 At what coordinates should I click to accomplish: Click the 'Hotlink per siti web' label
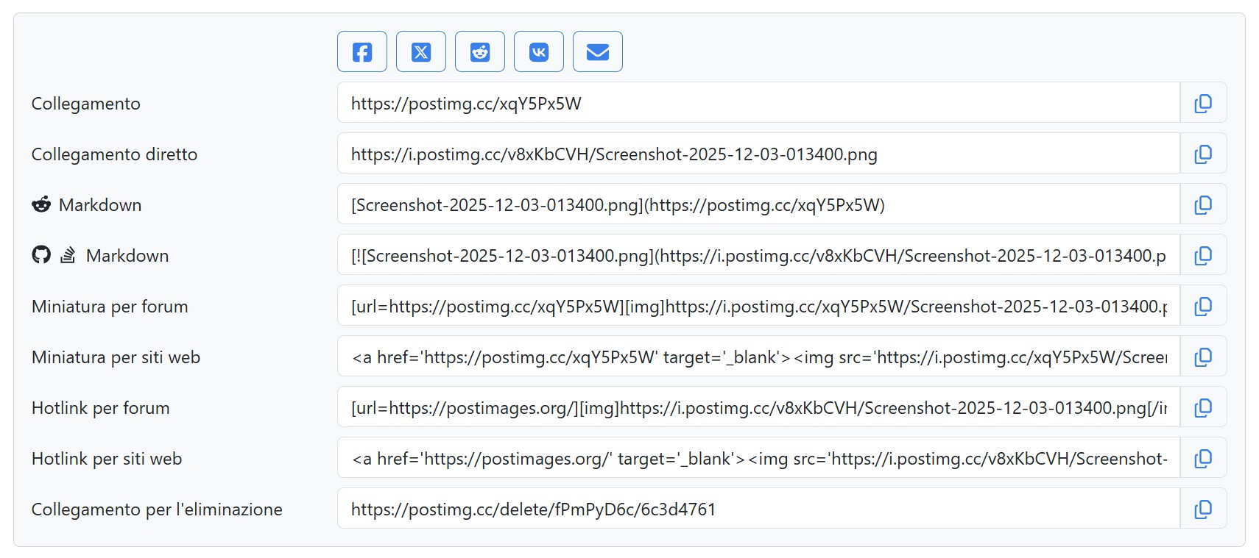[107, 459]
